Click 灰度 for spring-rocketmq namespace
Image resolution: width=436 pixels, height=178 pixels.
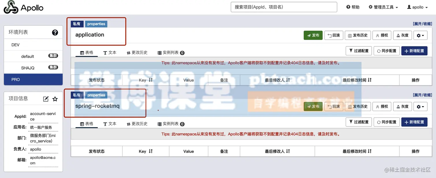click(x=402, y=106)
